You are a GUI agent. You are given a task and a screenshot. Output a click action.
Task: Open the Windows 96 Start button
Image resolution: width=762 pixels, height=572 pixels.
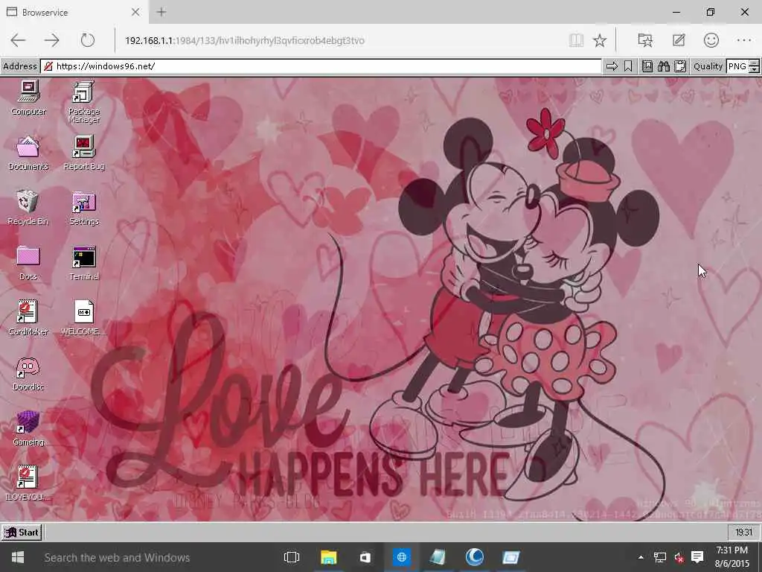click(x=22, y=532)
